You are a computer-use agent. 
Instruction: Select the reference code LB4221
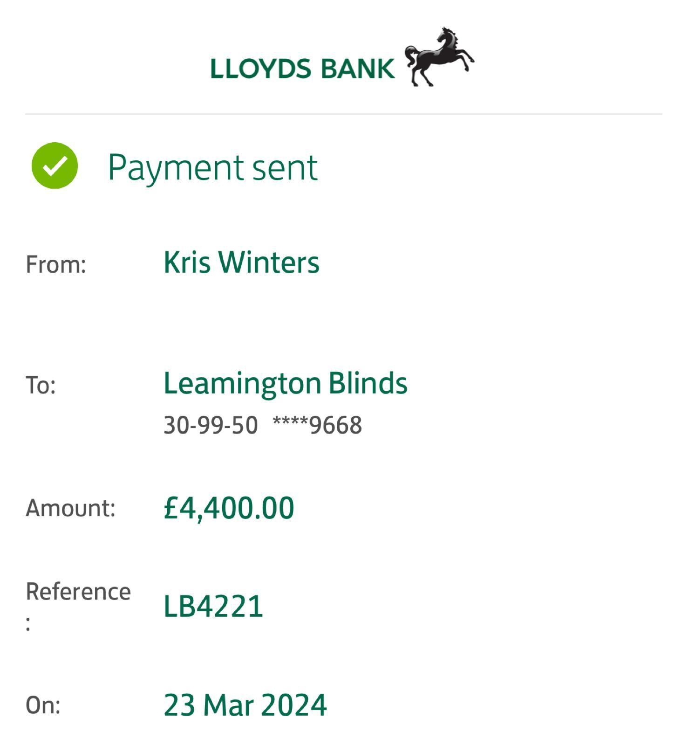click(213, 606)
